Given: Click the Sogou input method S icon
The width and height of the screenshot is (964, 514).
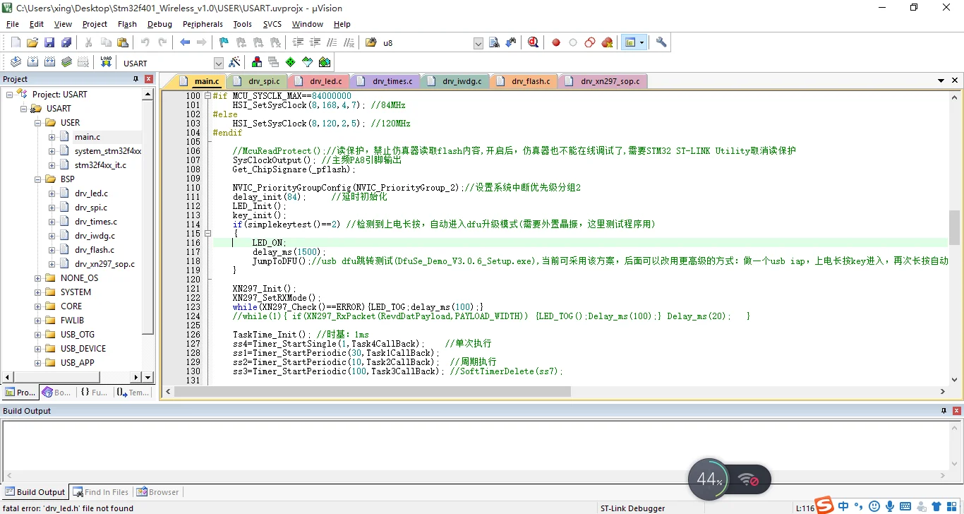Looking at the screenshot, I should click(x=824, y=506).
